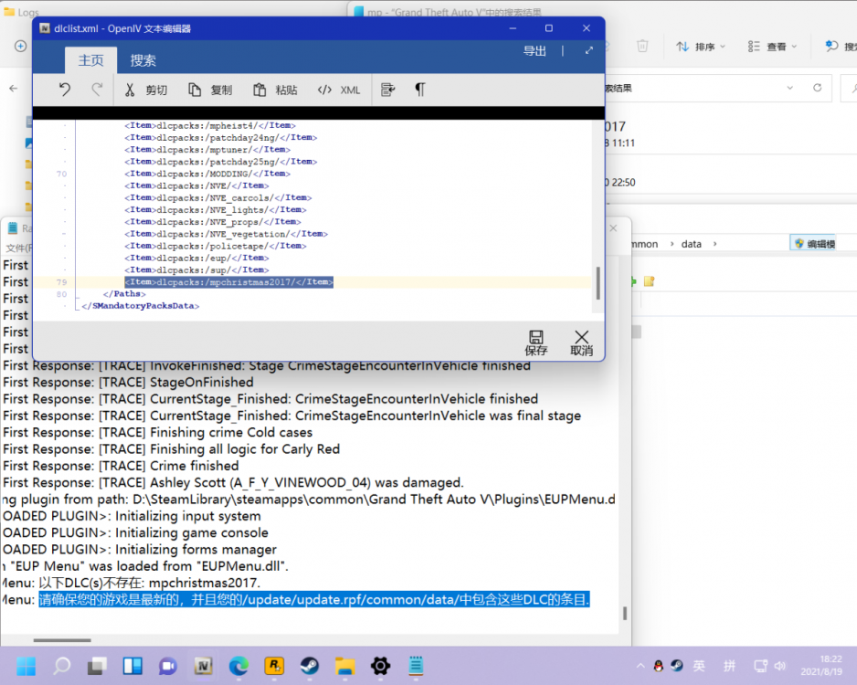
Task: Click the yellow note icon in OpenIV
Action: [x=649, y=281]
